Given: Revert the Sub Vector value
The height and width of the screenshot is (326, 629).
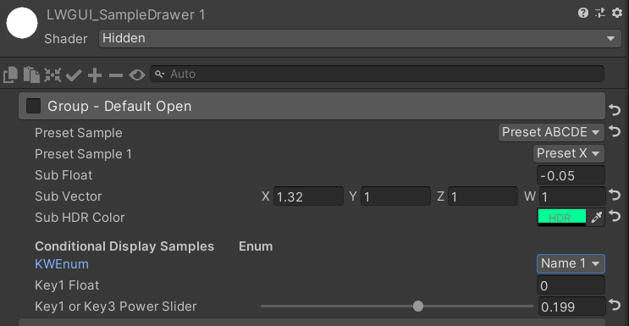Looking at the screenshot, I should click(615, 196).
